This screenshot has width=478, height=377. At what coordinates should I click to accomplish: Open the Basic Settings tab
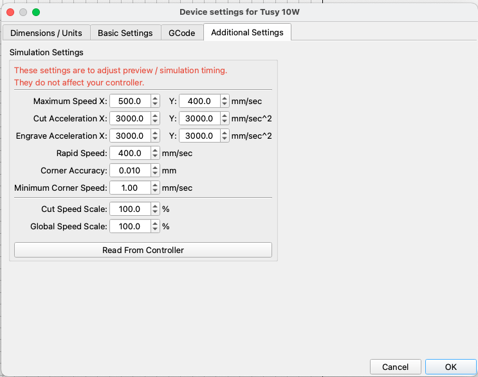pos(125,33)
